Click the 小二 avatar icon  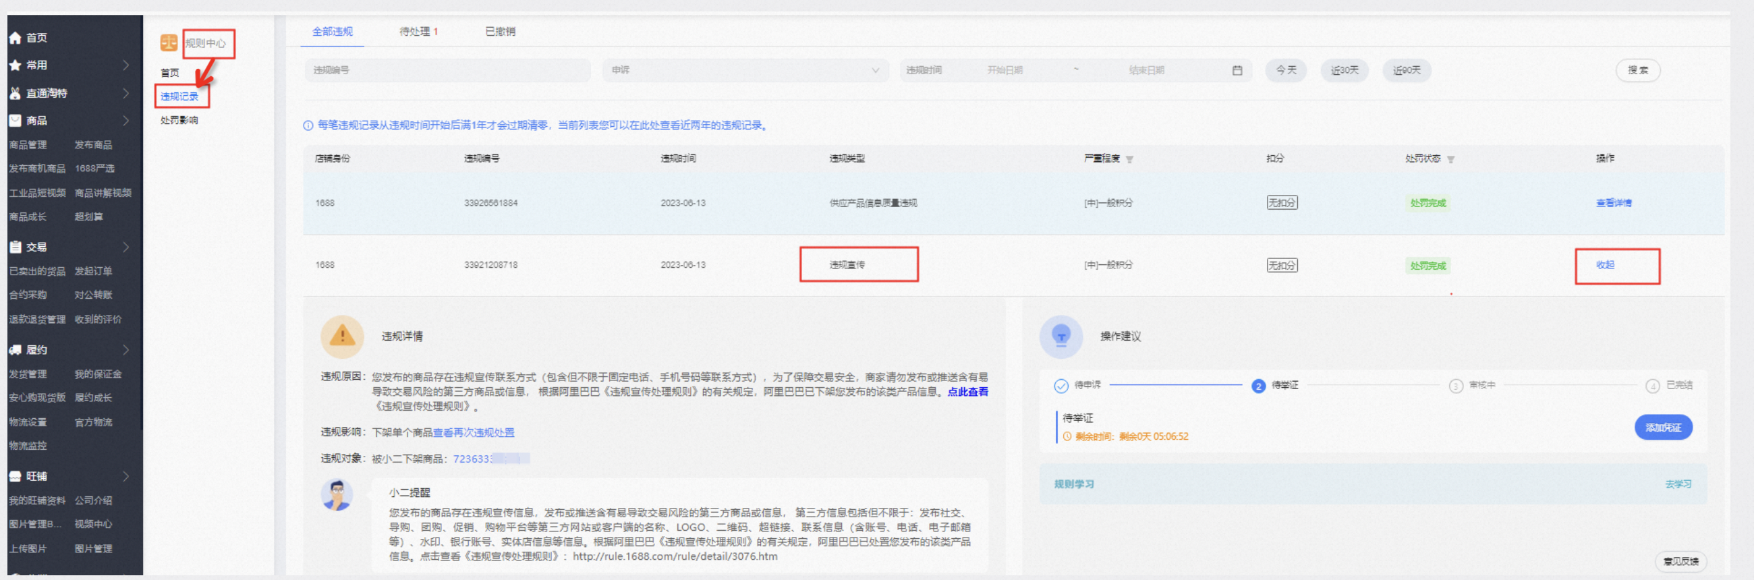click(337, 495)
